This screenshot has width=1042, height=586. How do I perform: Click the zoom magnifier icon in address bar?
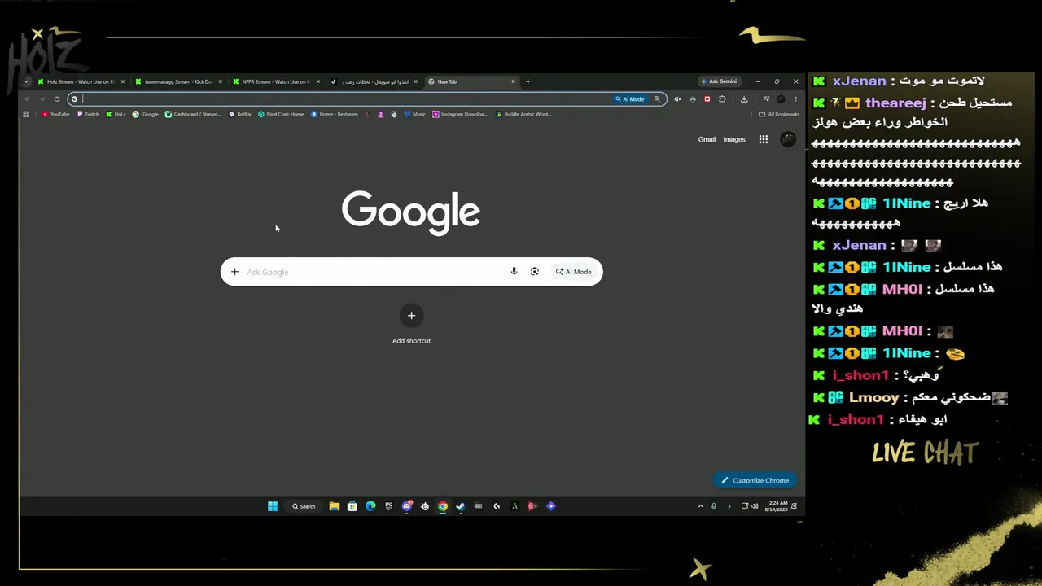[657, 99]
